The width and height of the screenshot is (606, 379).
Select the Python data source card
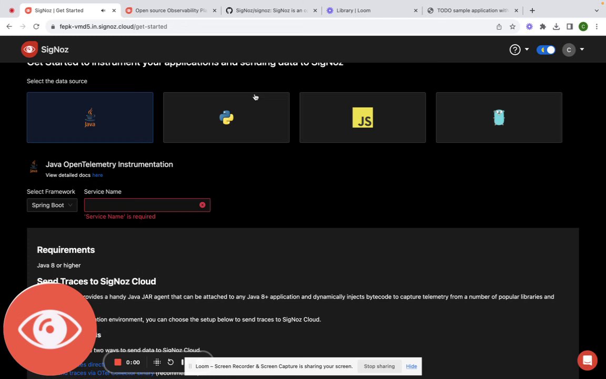226,117
